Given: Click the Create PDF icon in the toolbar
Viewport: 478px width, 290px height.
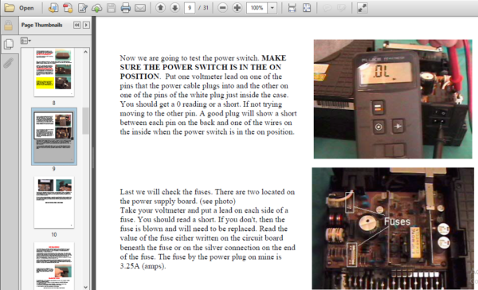Looking at the screenshot, I should click(x=68, y=8).
